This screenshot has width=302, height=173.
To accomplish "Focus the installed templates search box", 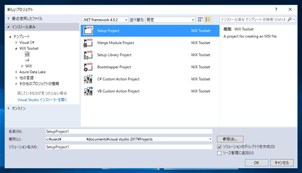I will (x=253, y=19).
